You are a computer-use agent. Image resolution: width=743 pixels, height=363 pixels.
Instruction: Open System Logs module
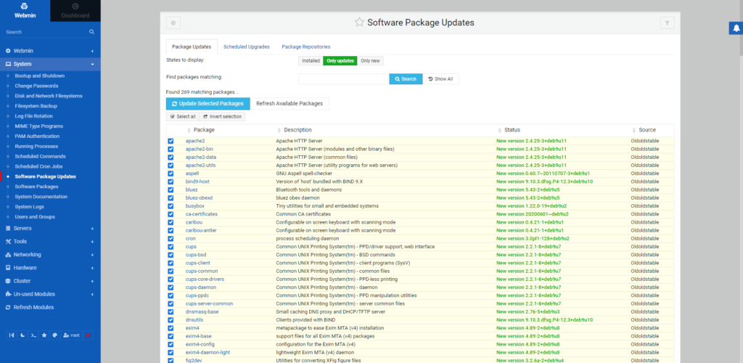click(30, 207)
